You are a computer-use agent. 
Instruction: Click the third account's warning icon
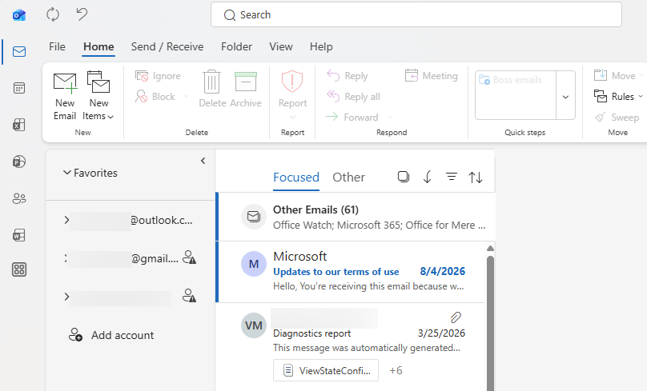[x=189, y=295]
